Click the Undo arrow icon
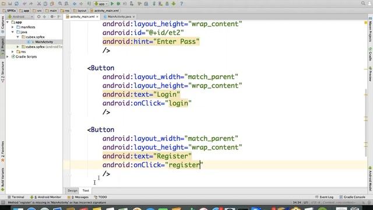The width and height of the screenshot is (373, 210). pyautogui.click(x=24, y=3)
